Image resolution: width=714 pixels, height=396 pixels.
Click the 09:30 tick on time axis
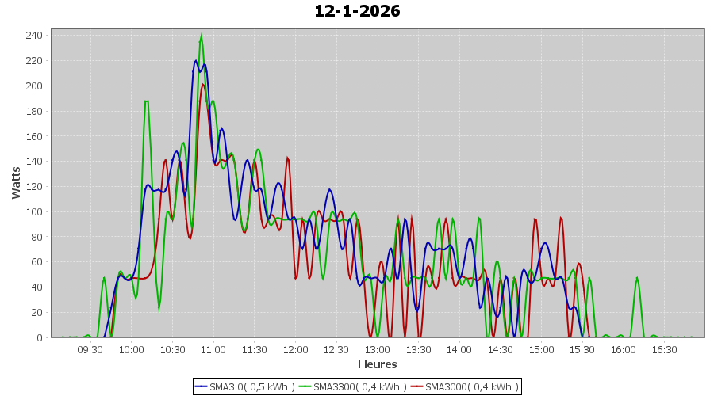tap(90, 349)
